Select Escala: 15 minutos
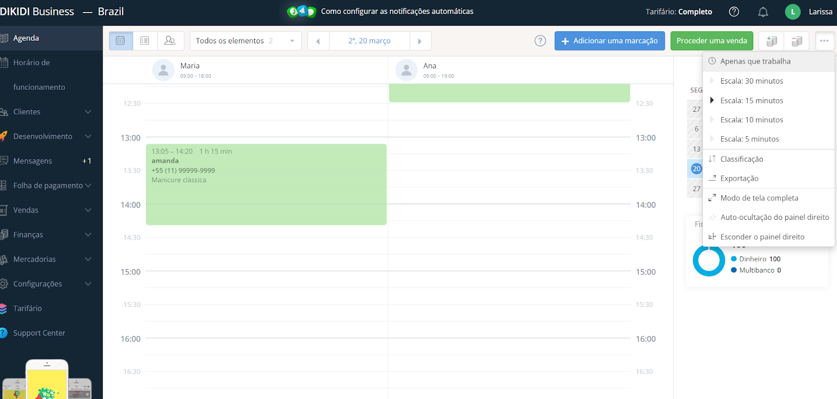The width and height of the screenshot is (837, 399). tap(768, 100)
